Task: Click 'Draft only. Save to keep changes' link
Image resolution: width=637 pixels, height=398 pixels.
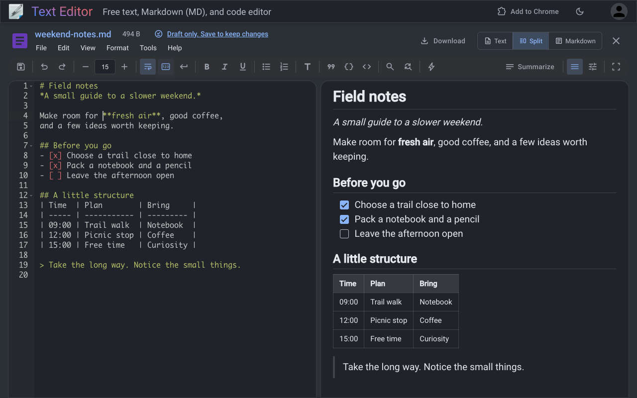Action: point(217,34)
